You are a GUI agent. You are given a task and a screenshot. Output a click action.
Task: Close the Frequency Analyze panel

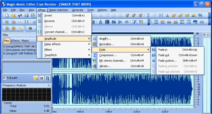click(49, 85)
